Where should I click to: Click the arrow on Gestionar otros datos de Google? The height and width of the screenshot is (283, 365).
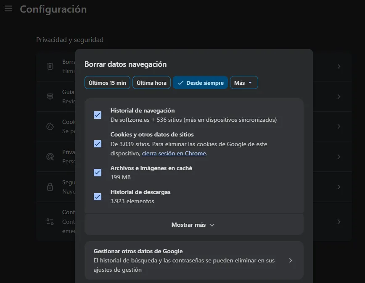tap(290, 260)
